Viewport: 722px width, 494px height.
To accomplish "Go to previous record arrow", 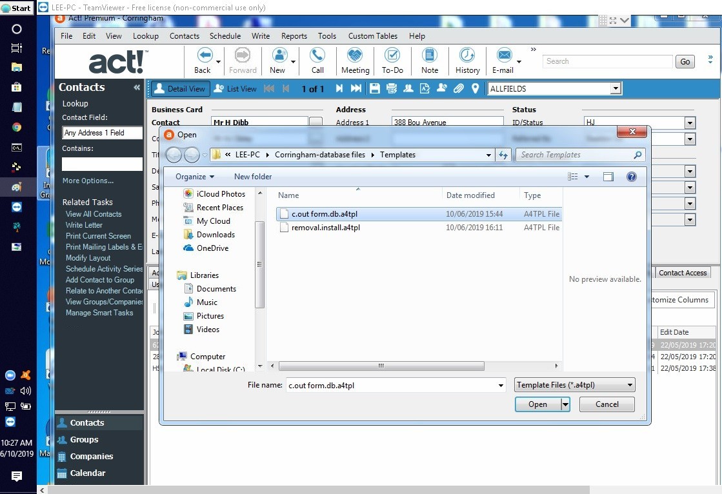I will click(x=286, y=88).
